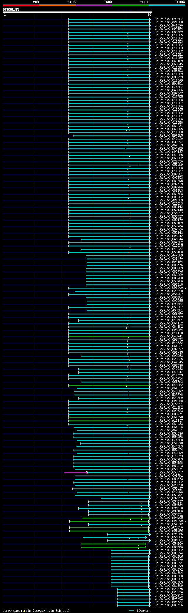Image resolution: width=188 pixels, height=613 pixels.
Task: Select the UniRef100_B4XF32 label
Action: click(169, 343)
